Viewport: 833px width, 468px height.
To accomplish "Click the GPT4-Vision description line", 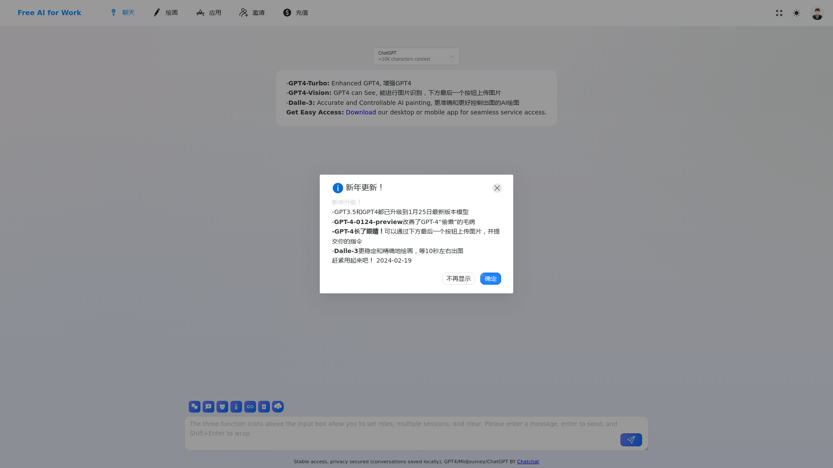I will pos(394,93).
